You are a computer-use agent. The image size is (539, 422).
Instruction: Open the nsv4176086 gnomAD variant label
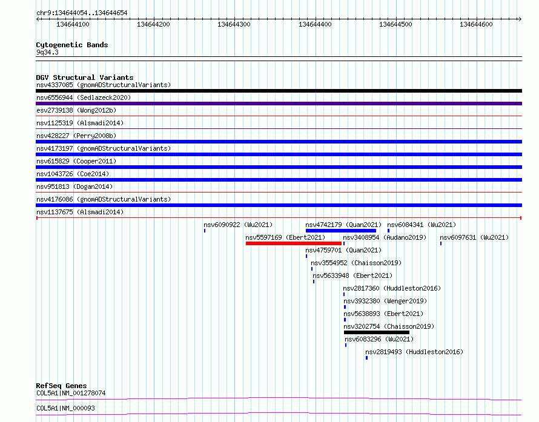tap(104, 199)
